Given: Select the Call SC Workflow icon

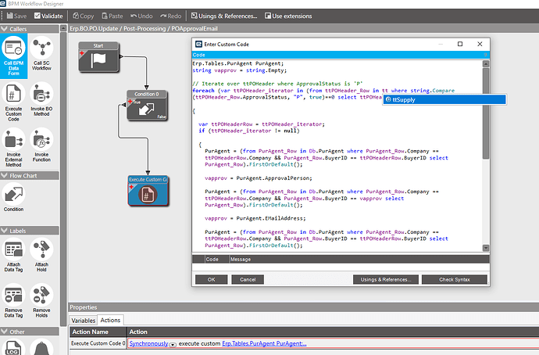Looking at the screenshot, I should (41, 54).
